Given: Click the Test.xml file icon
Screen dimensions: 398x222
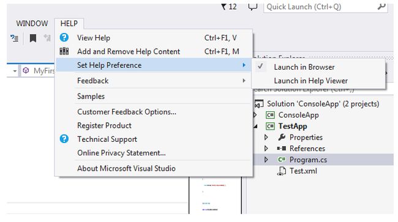Looking at the screenshot, I should [x=282, y=171].
